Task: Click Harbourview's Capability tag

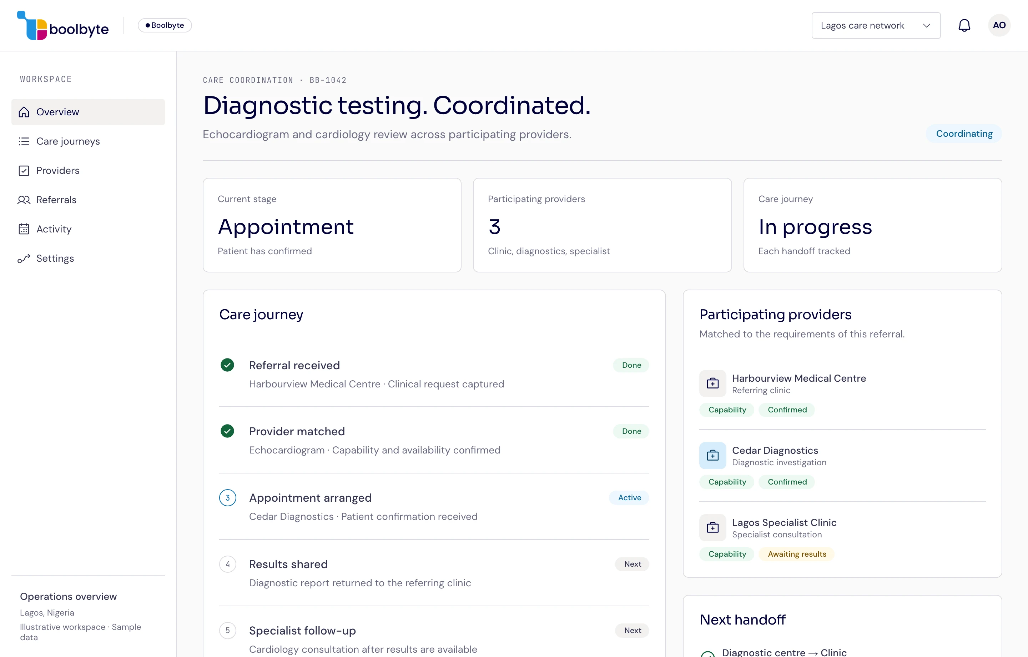Action: 727,410
